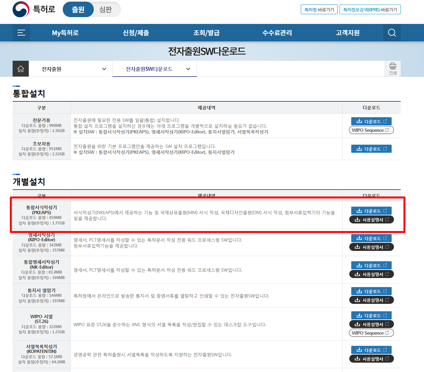Download 통합서식작성기 (PKEAPS)
This screenshot has height=372, width=424.
click(x=371, y=211)
